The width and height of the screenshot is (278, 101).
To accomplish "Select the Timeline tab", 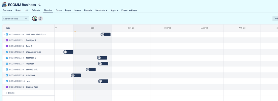I will (48, 10).
